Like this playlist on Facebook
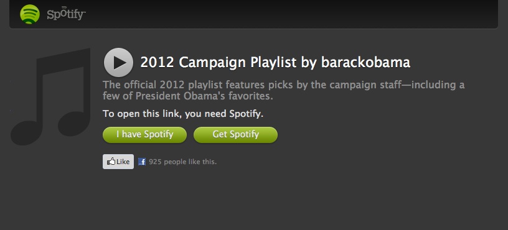508x230 pixels. coord(118,162)
